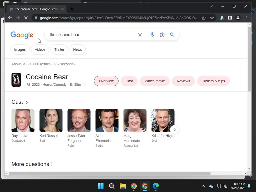
Task: Open Ray Liotta's photo
Action: pos(23,120)
